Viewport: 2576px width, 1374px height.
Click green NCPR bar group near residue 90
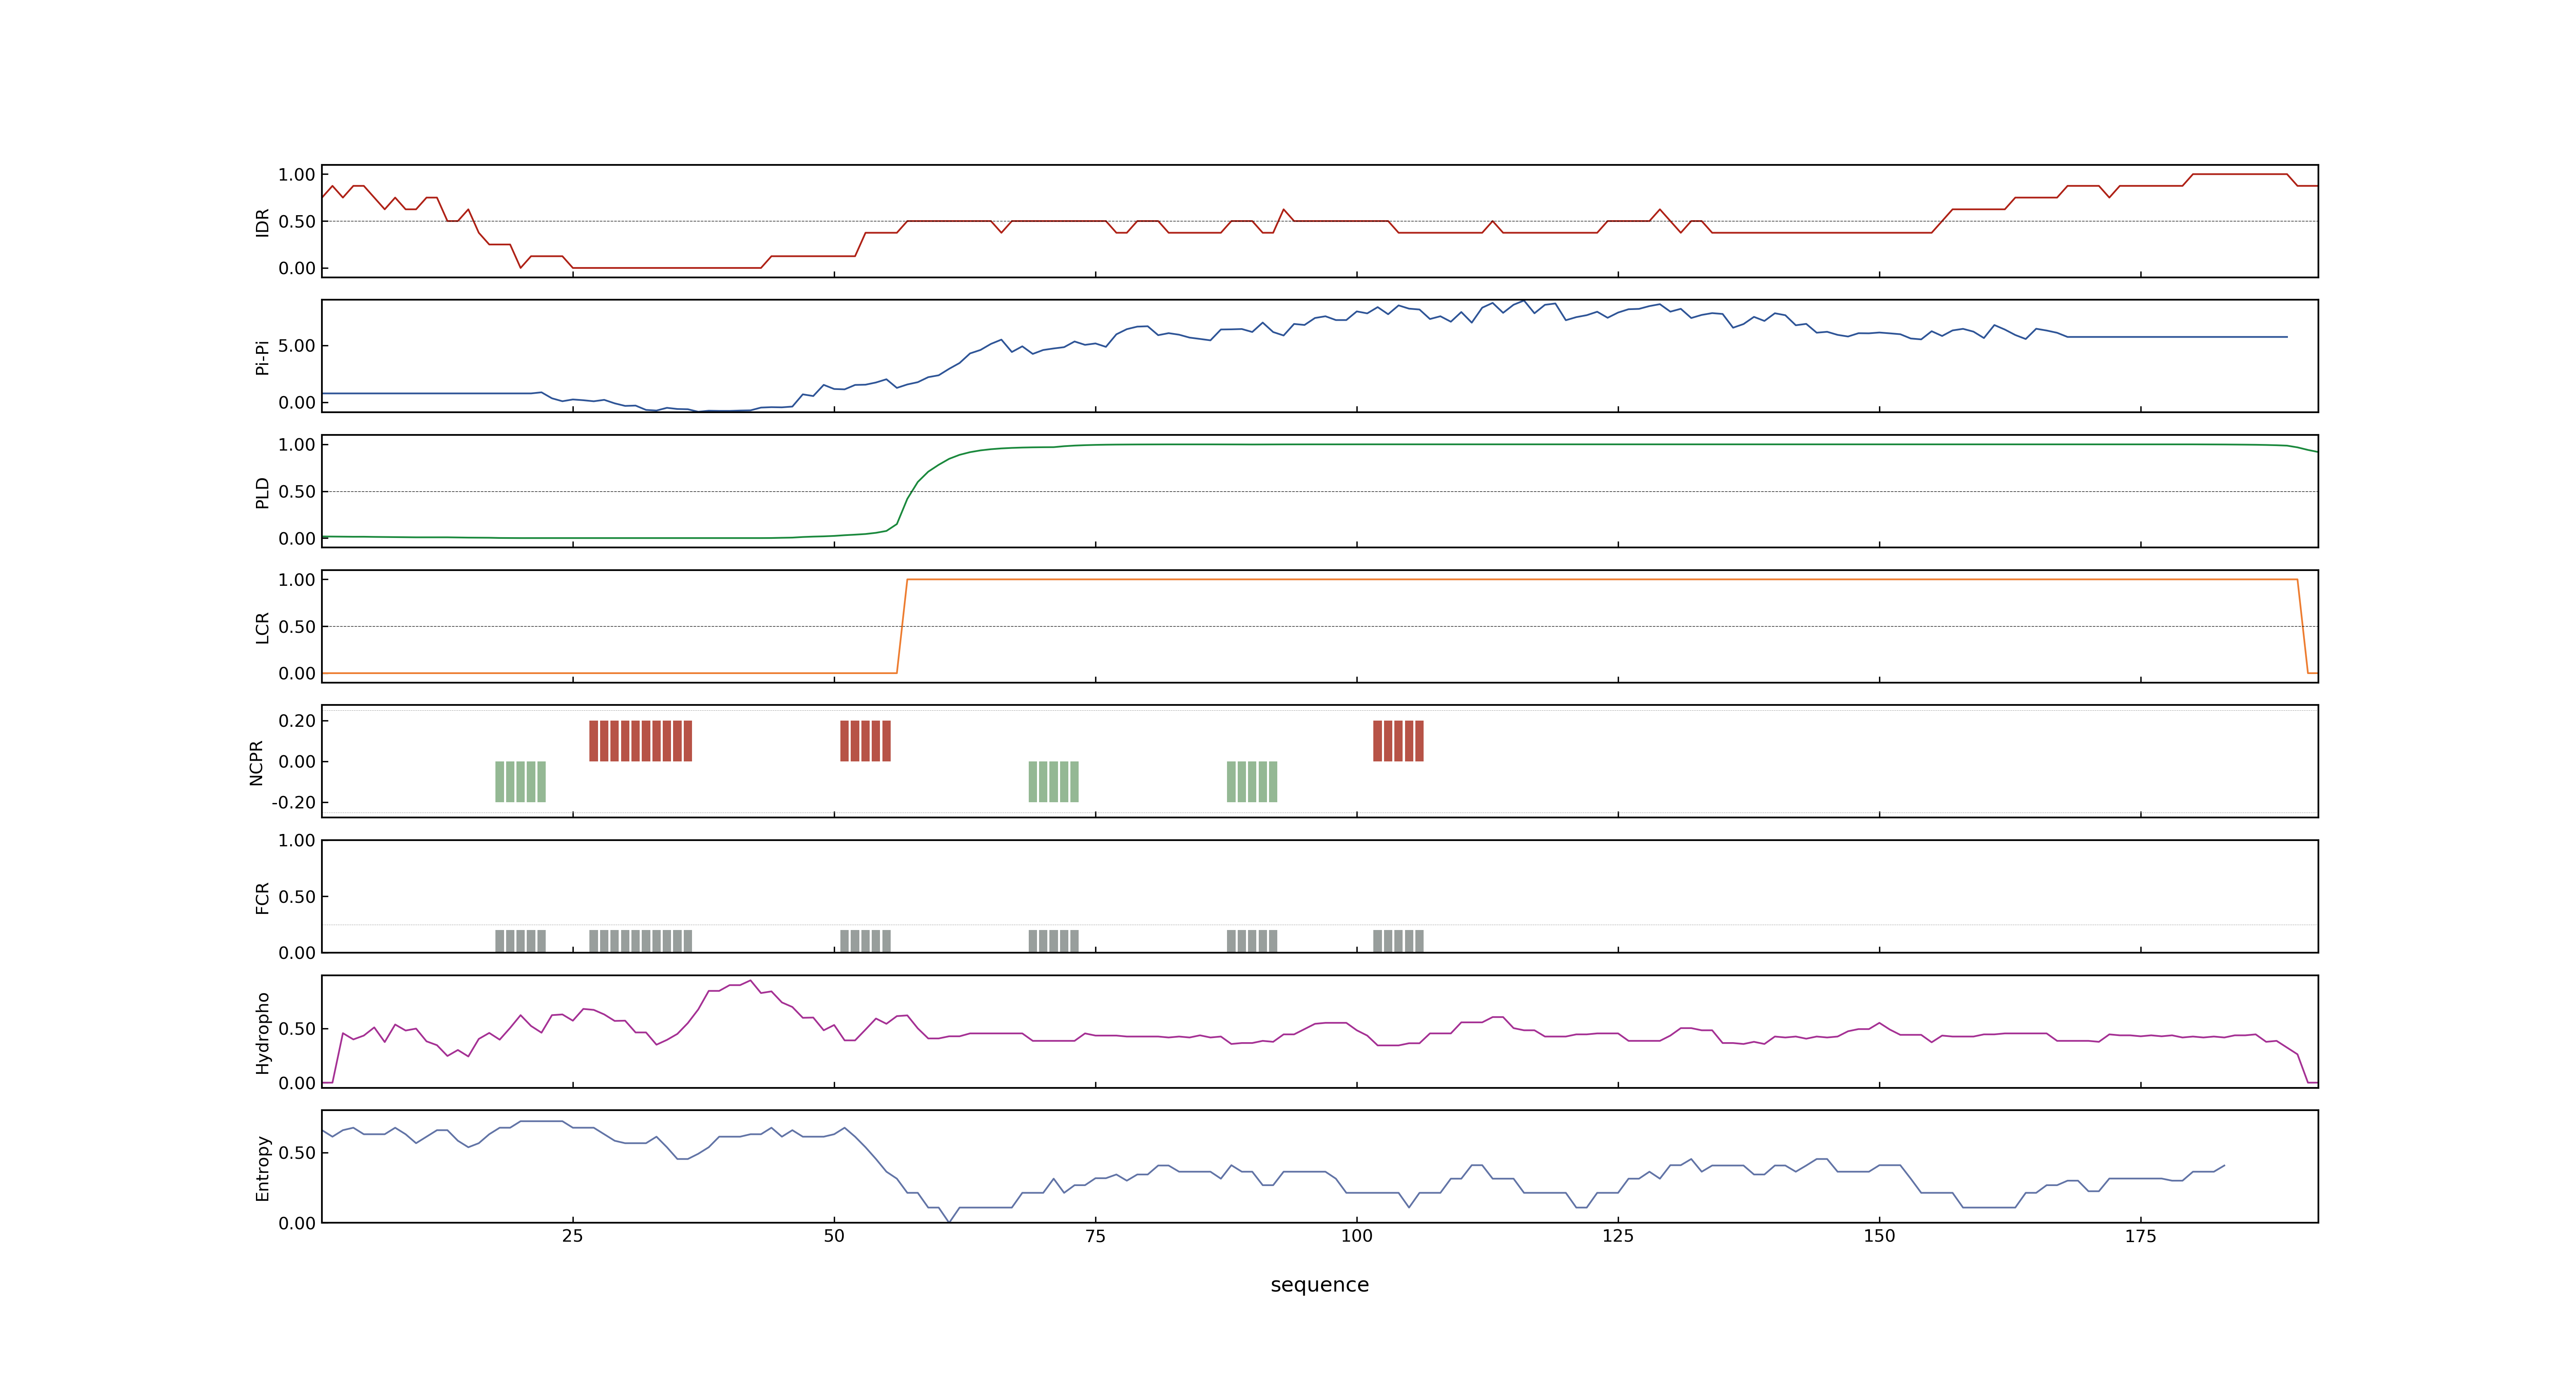pos(1252,781)
